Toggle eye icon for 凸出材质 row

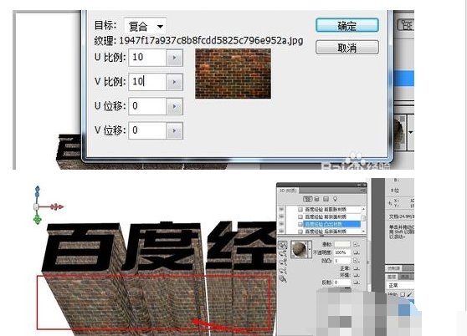click(281, 224)
